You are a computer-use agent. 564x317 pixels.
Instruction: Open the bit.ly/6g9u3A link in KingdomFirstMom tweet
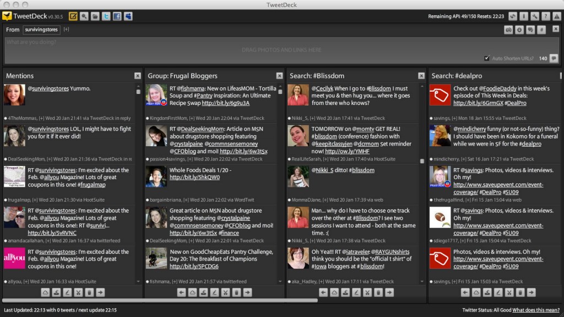(x=225, y=103)
